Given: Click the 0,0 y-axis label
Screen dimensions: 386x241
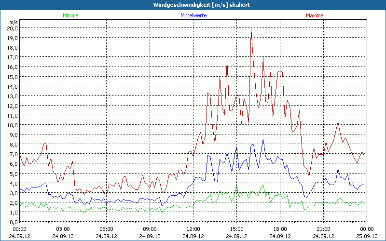Looking at the screenshot, I should 13,222.
